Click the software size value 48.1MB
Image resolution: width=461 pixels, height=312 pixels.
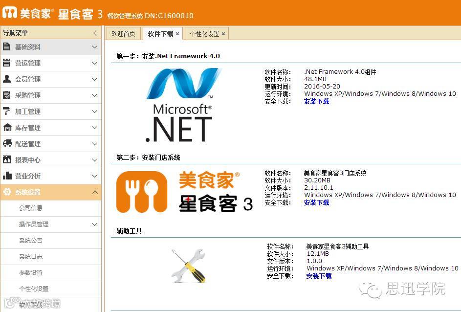click(315, 79)
